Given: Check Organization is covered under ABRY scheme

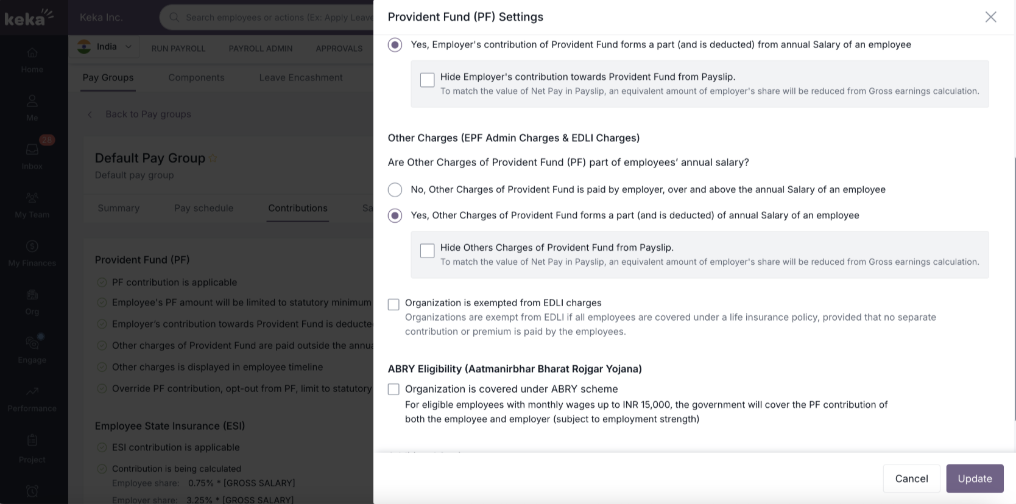Looking at the screenshot, I should pyautogui.click(x=394, y=390).
